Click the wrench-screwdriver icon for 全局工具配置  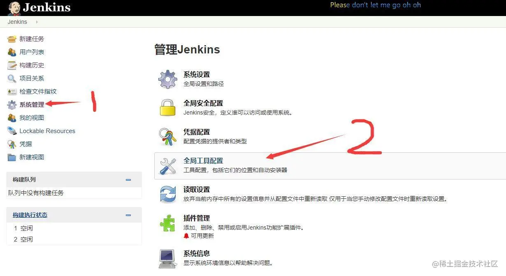pyautogui.click(x=168, y=166)
